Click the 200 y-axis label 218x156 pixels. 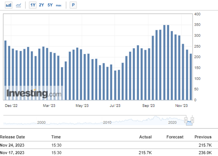[197, 57]
